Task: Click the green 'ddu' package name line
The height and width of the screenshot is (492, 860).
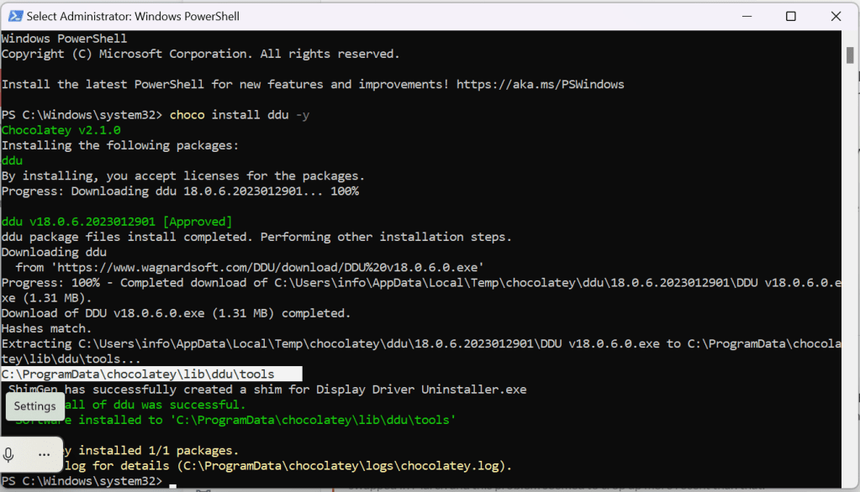Action: click(x=12, y=160)
